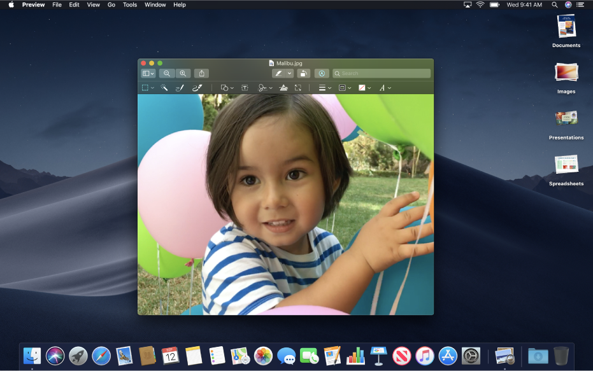
Task: Open the Adjust Color tool
Action: click(x=283, y=88)
